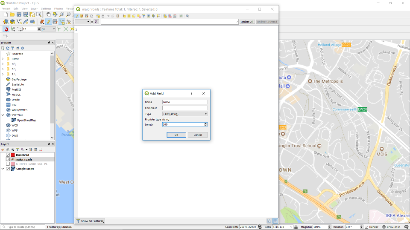The height and width of the screenshot is (230, 410).
Task: Collapse the XYZ Tiles tree node
Action: (x=3, y=115)
